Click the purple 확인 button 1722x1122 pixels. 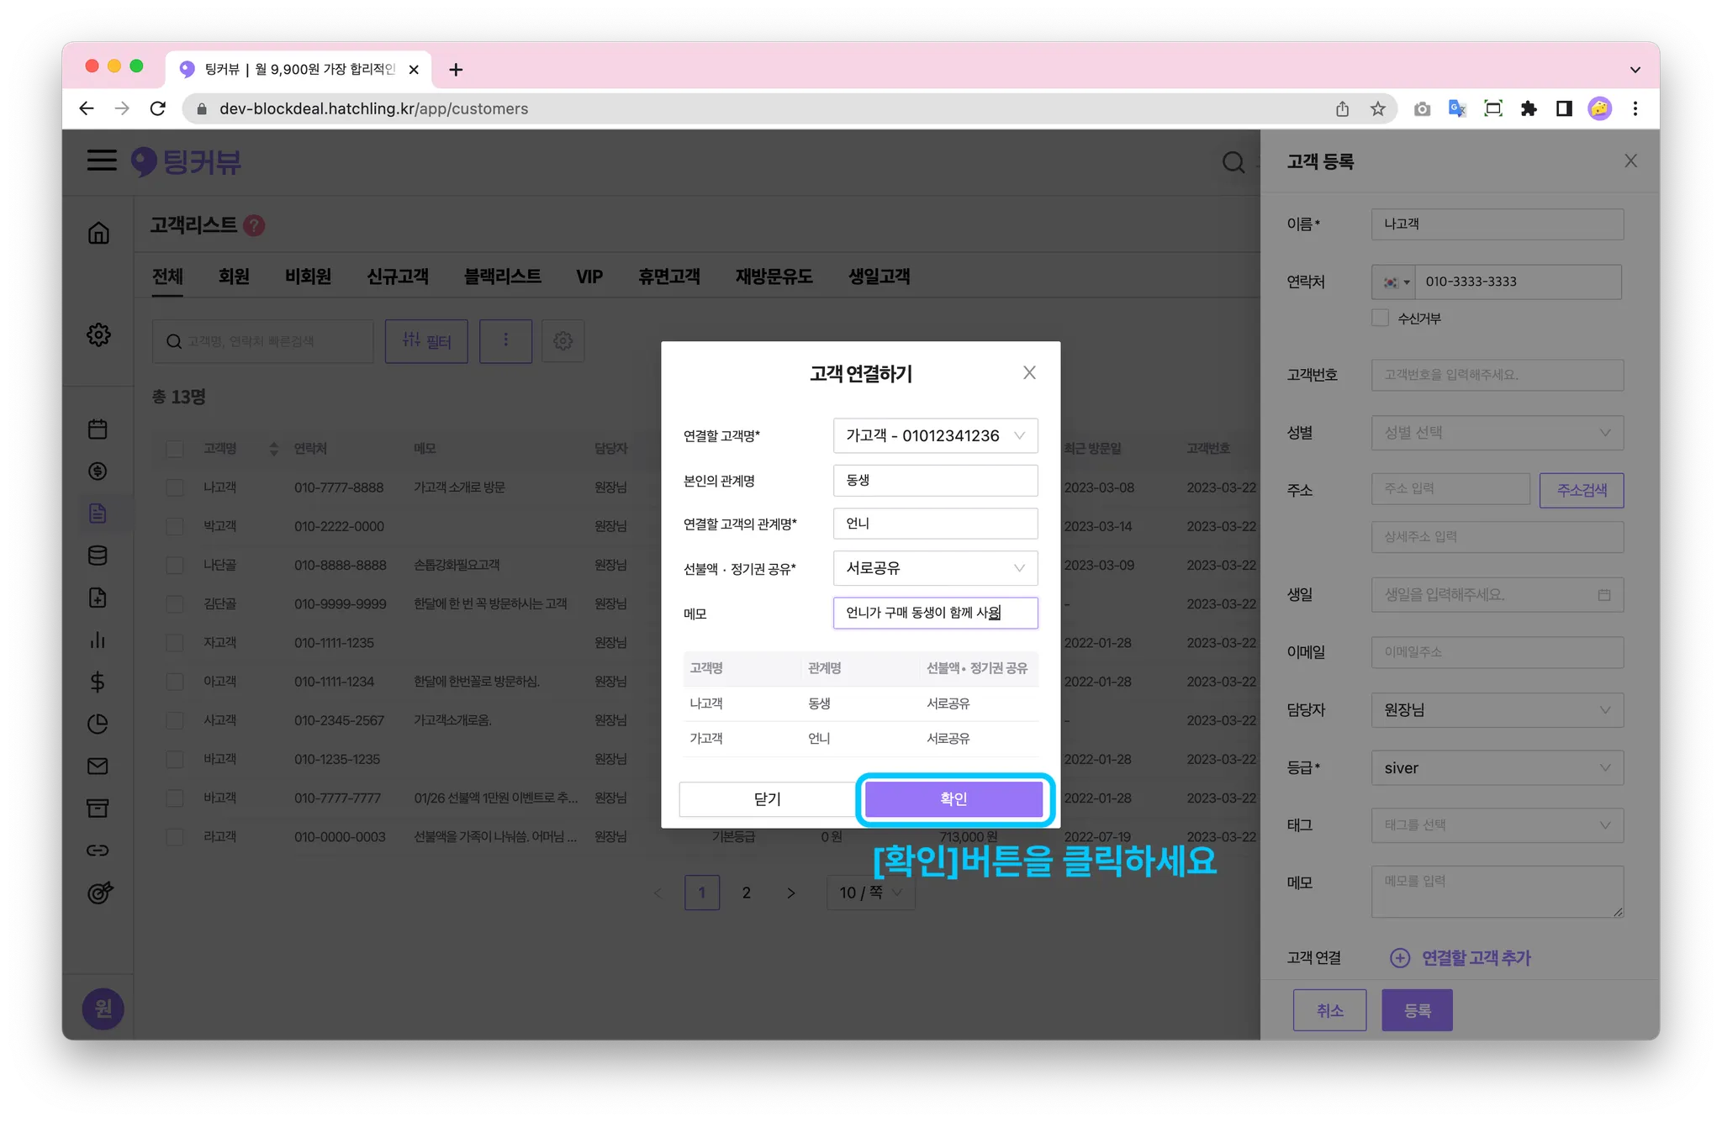pyautogui.click(x=953, y=798)
